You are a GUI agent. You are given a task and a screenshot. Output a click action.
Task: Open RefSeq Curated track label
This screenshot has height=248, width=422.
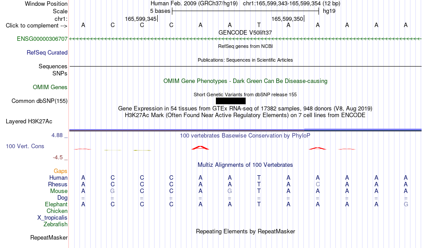[47, 53]
